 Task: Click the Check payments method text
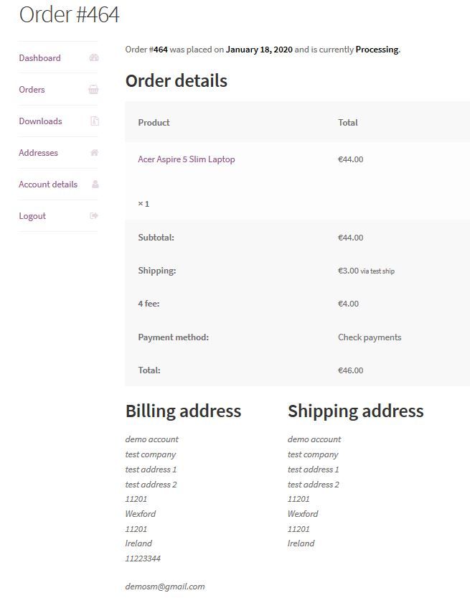tap(370, 337)
